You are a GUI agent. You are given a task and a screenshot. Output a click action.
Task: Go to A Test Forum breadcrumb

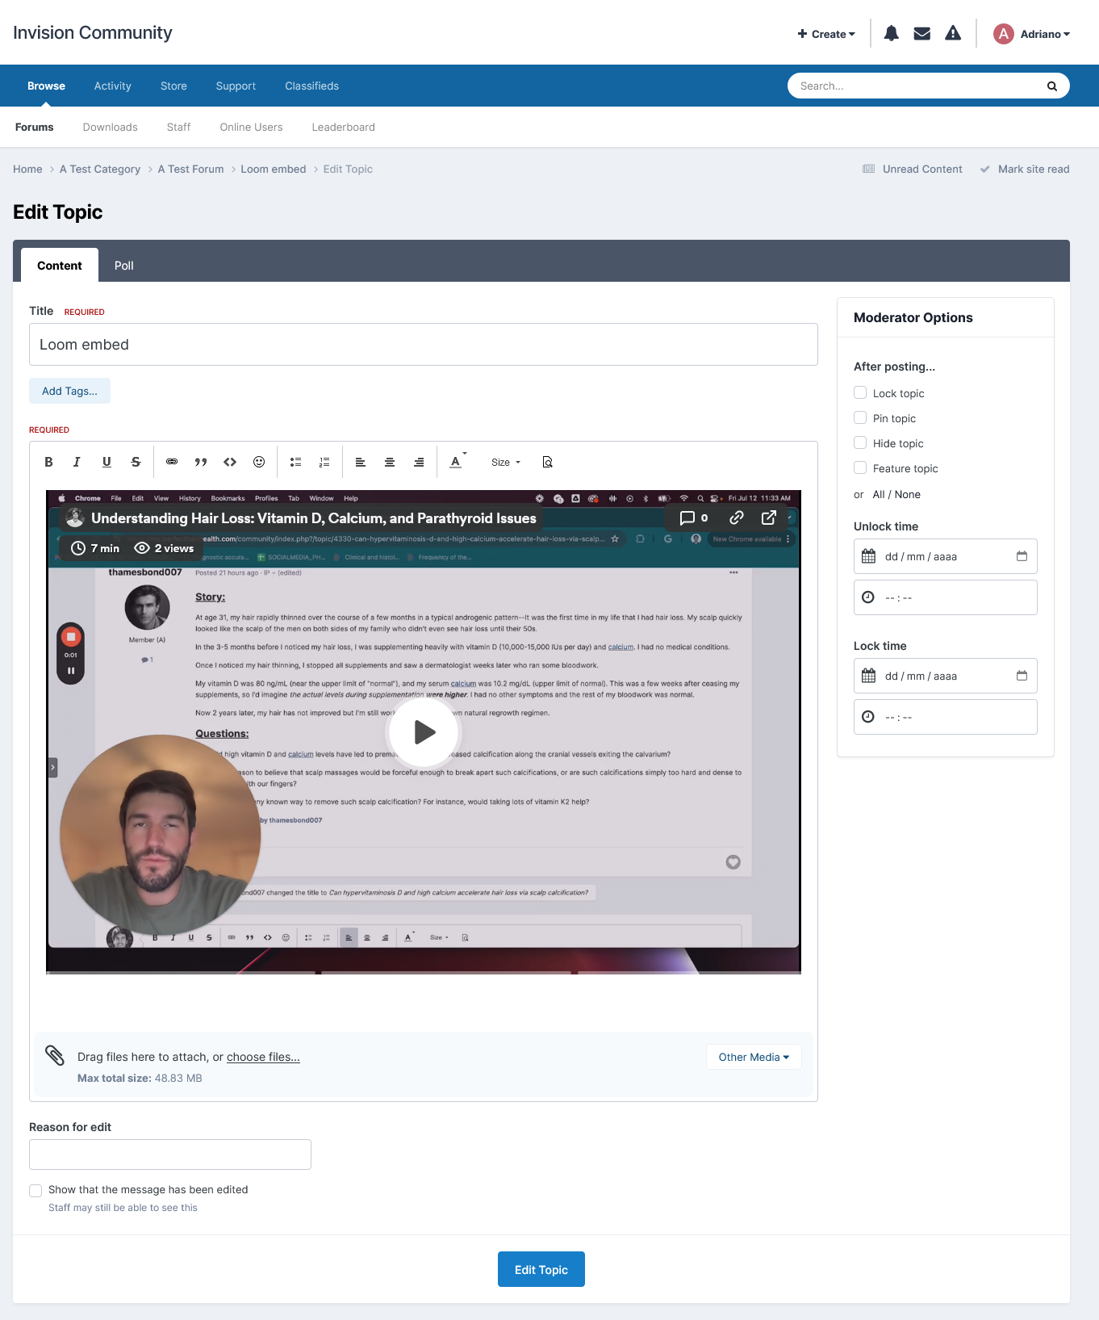point(190,169)
